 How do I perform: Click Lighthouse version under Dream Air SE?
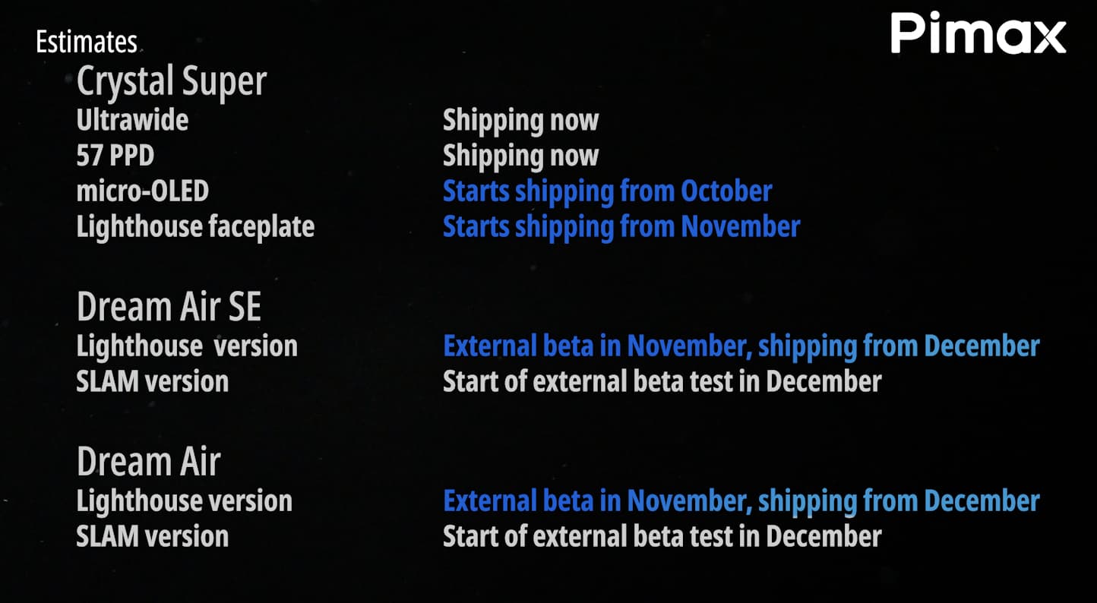coord(187,346)
